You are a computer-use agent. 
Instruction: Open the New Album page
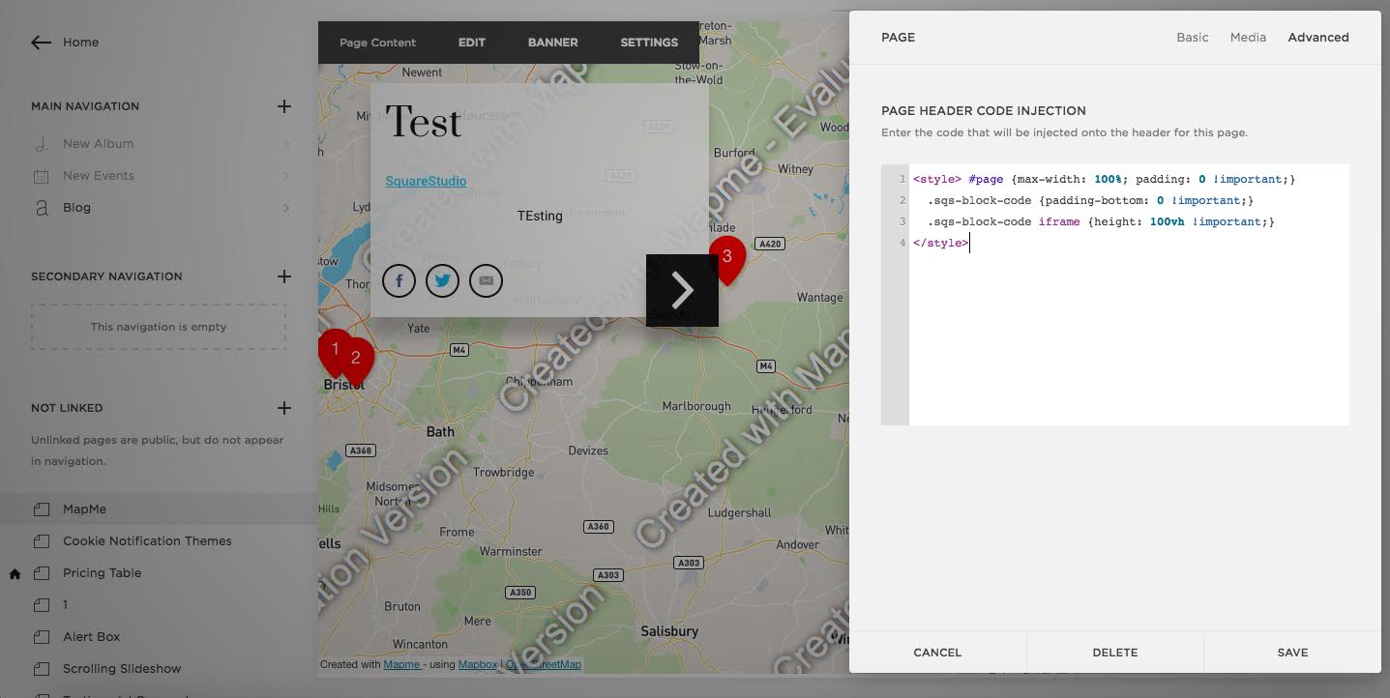click(x=99, y=144)
